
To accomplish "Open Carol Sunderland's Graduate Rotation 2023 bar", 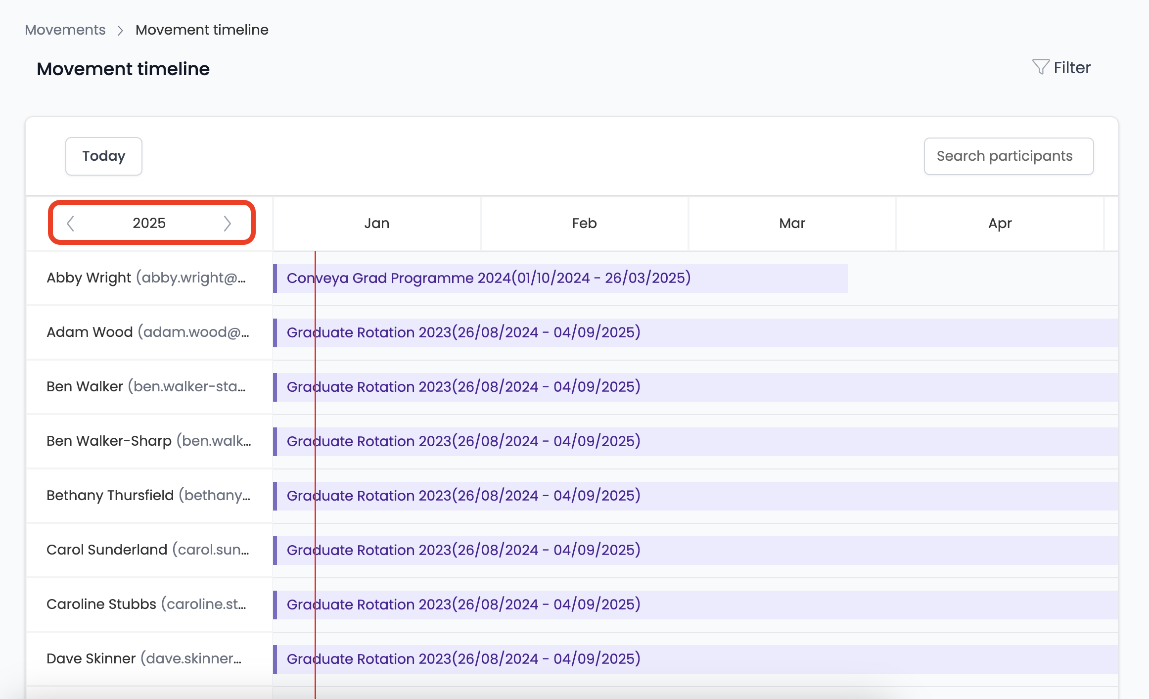I will point(695,550).
